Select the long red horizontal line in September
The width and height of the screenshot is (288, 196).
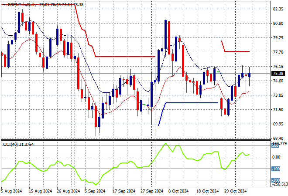pos(127,57)
